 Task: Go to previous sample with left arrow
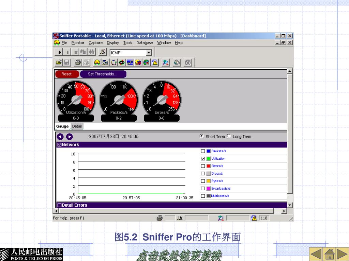(60, 137)
